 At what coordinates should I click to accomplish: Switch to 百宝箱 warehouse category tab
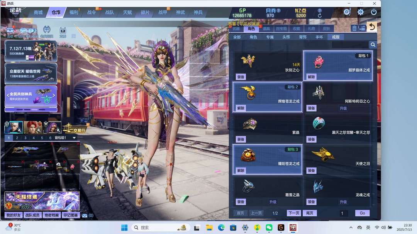pyautogui.click(x=281, y=28)
